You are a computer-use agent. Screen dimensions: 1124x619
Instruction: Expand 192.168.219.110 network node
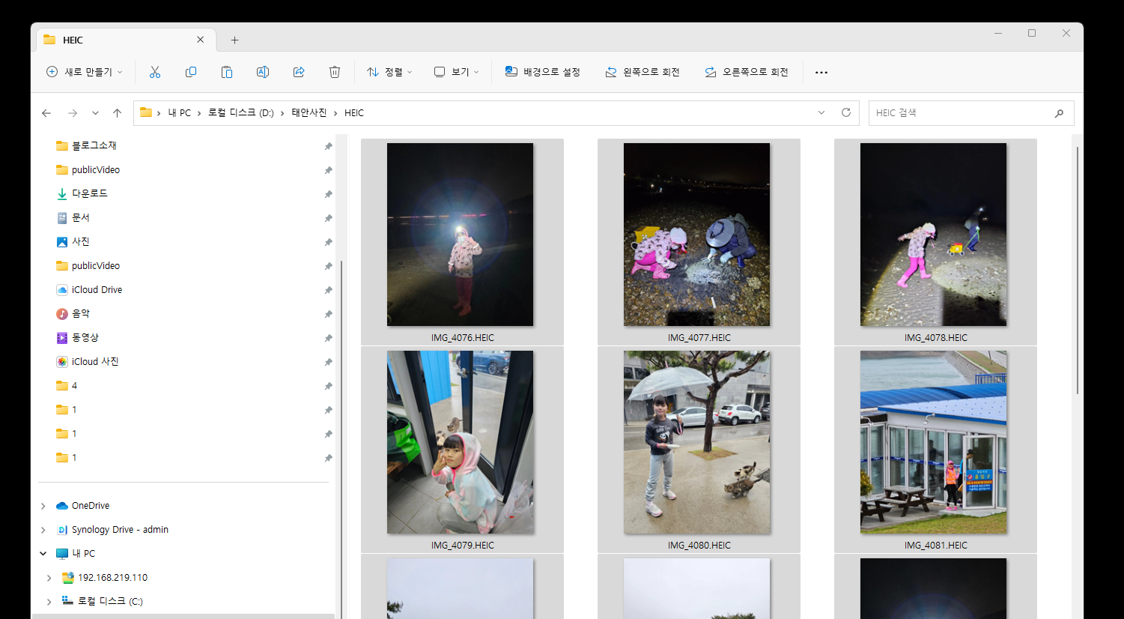click(x=49, y=578)
